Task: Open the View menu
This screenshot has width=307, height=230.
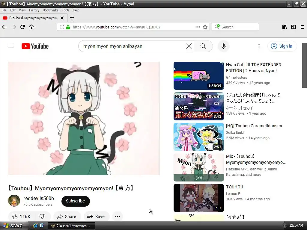Action: click(22, 10)
